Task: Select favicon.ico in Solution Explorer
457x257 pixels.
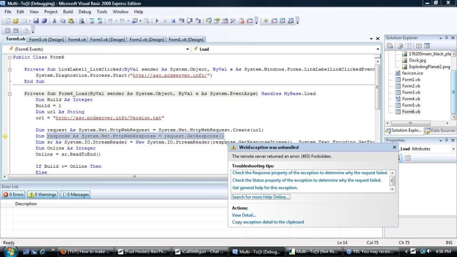Action: click(x=412, y=73)
